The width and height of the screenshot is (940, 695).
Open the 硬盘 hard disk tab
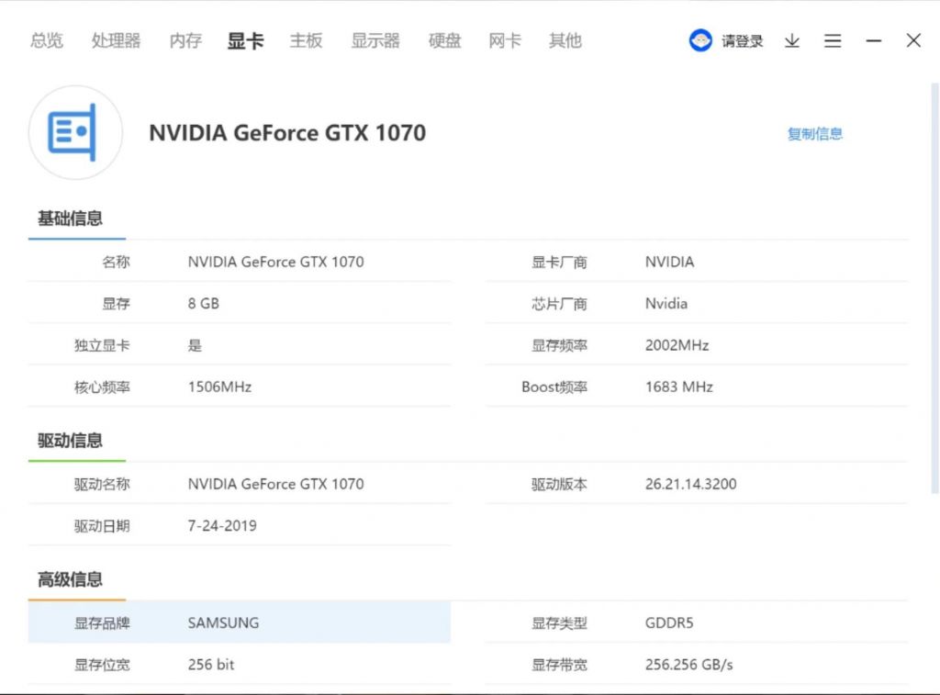click(443, 40)
